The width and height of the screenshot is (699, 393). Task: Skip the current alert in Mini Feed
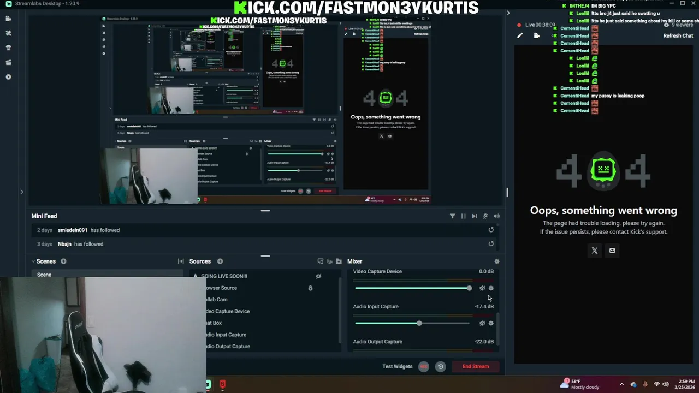[474, 216]
